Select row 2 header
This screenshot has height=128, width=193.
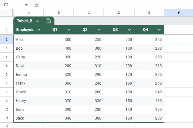7,40
